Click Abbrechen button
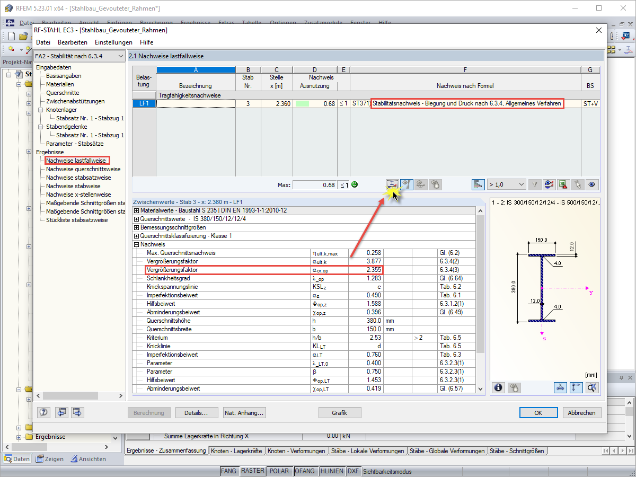 pos(581,413)
